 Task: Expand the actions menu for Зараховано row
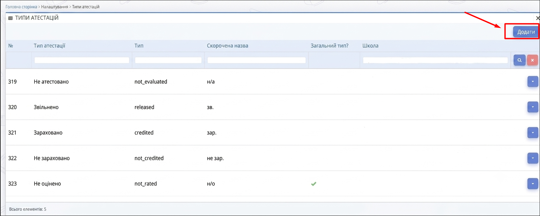click(x=532, y=133)
